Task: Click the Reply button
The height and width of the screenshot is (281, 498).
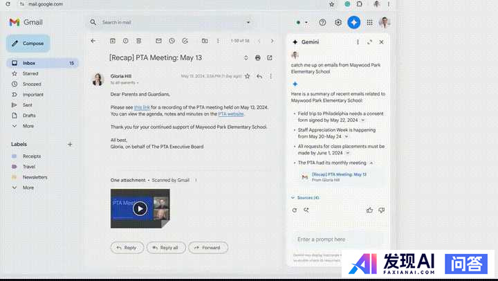Action: (x=127, y=248)
